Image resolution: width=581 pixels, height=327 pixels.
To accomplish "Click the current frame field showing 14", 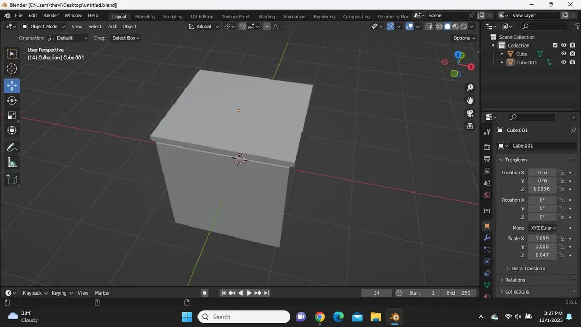I will [377, 293].
